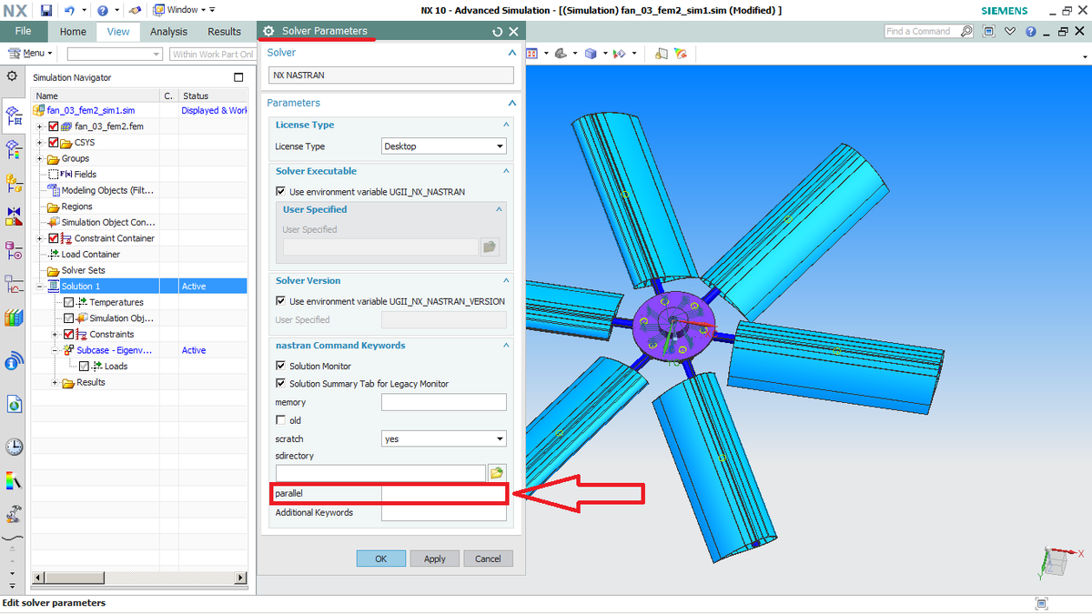Screen dimensions: 1092x614
Task: Click inside the memory input field
Action: tap(444, 402)
